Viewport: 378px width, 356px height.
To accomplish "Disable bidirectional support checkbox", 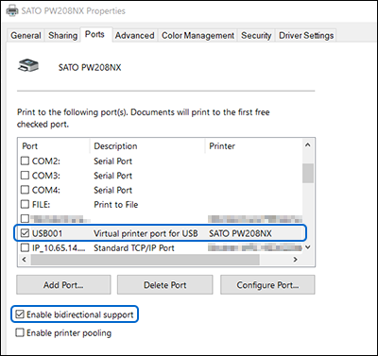I will (20, 314).
